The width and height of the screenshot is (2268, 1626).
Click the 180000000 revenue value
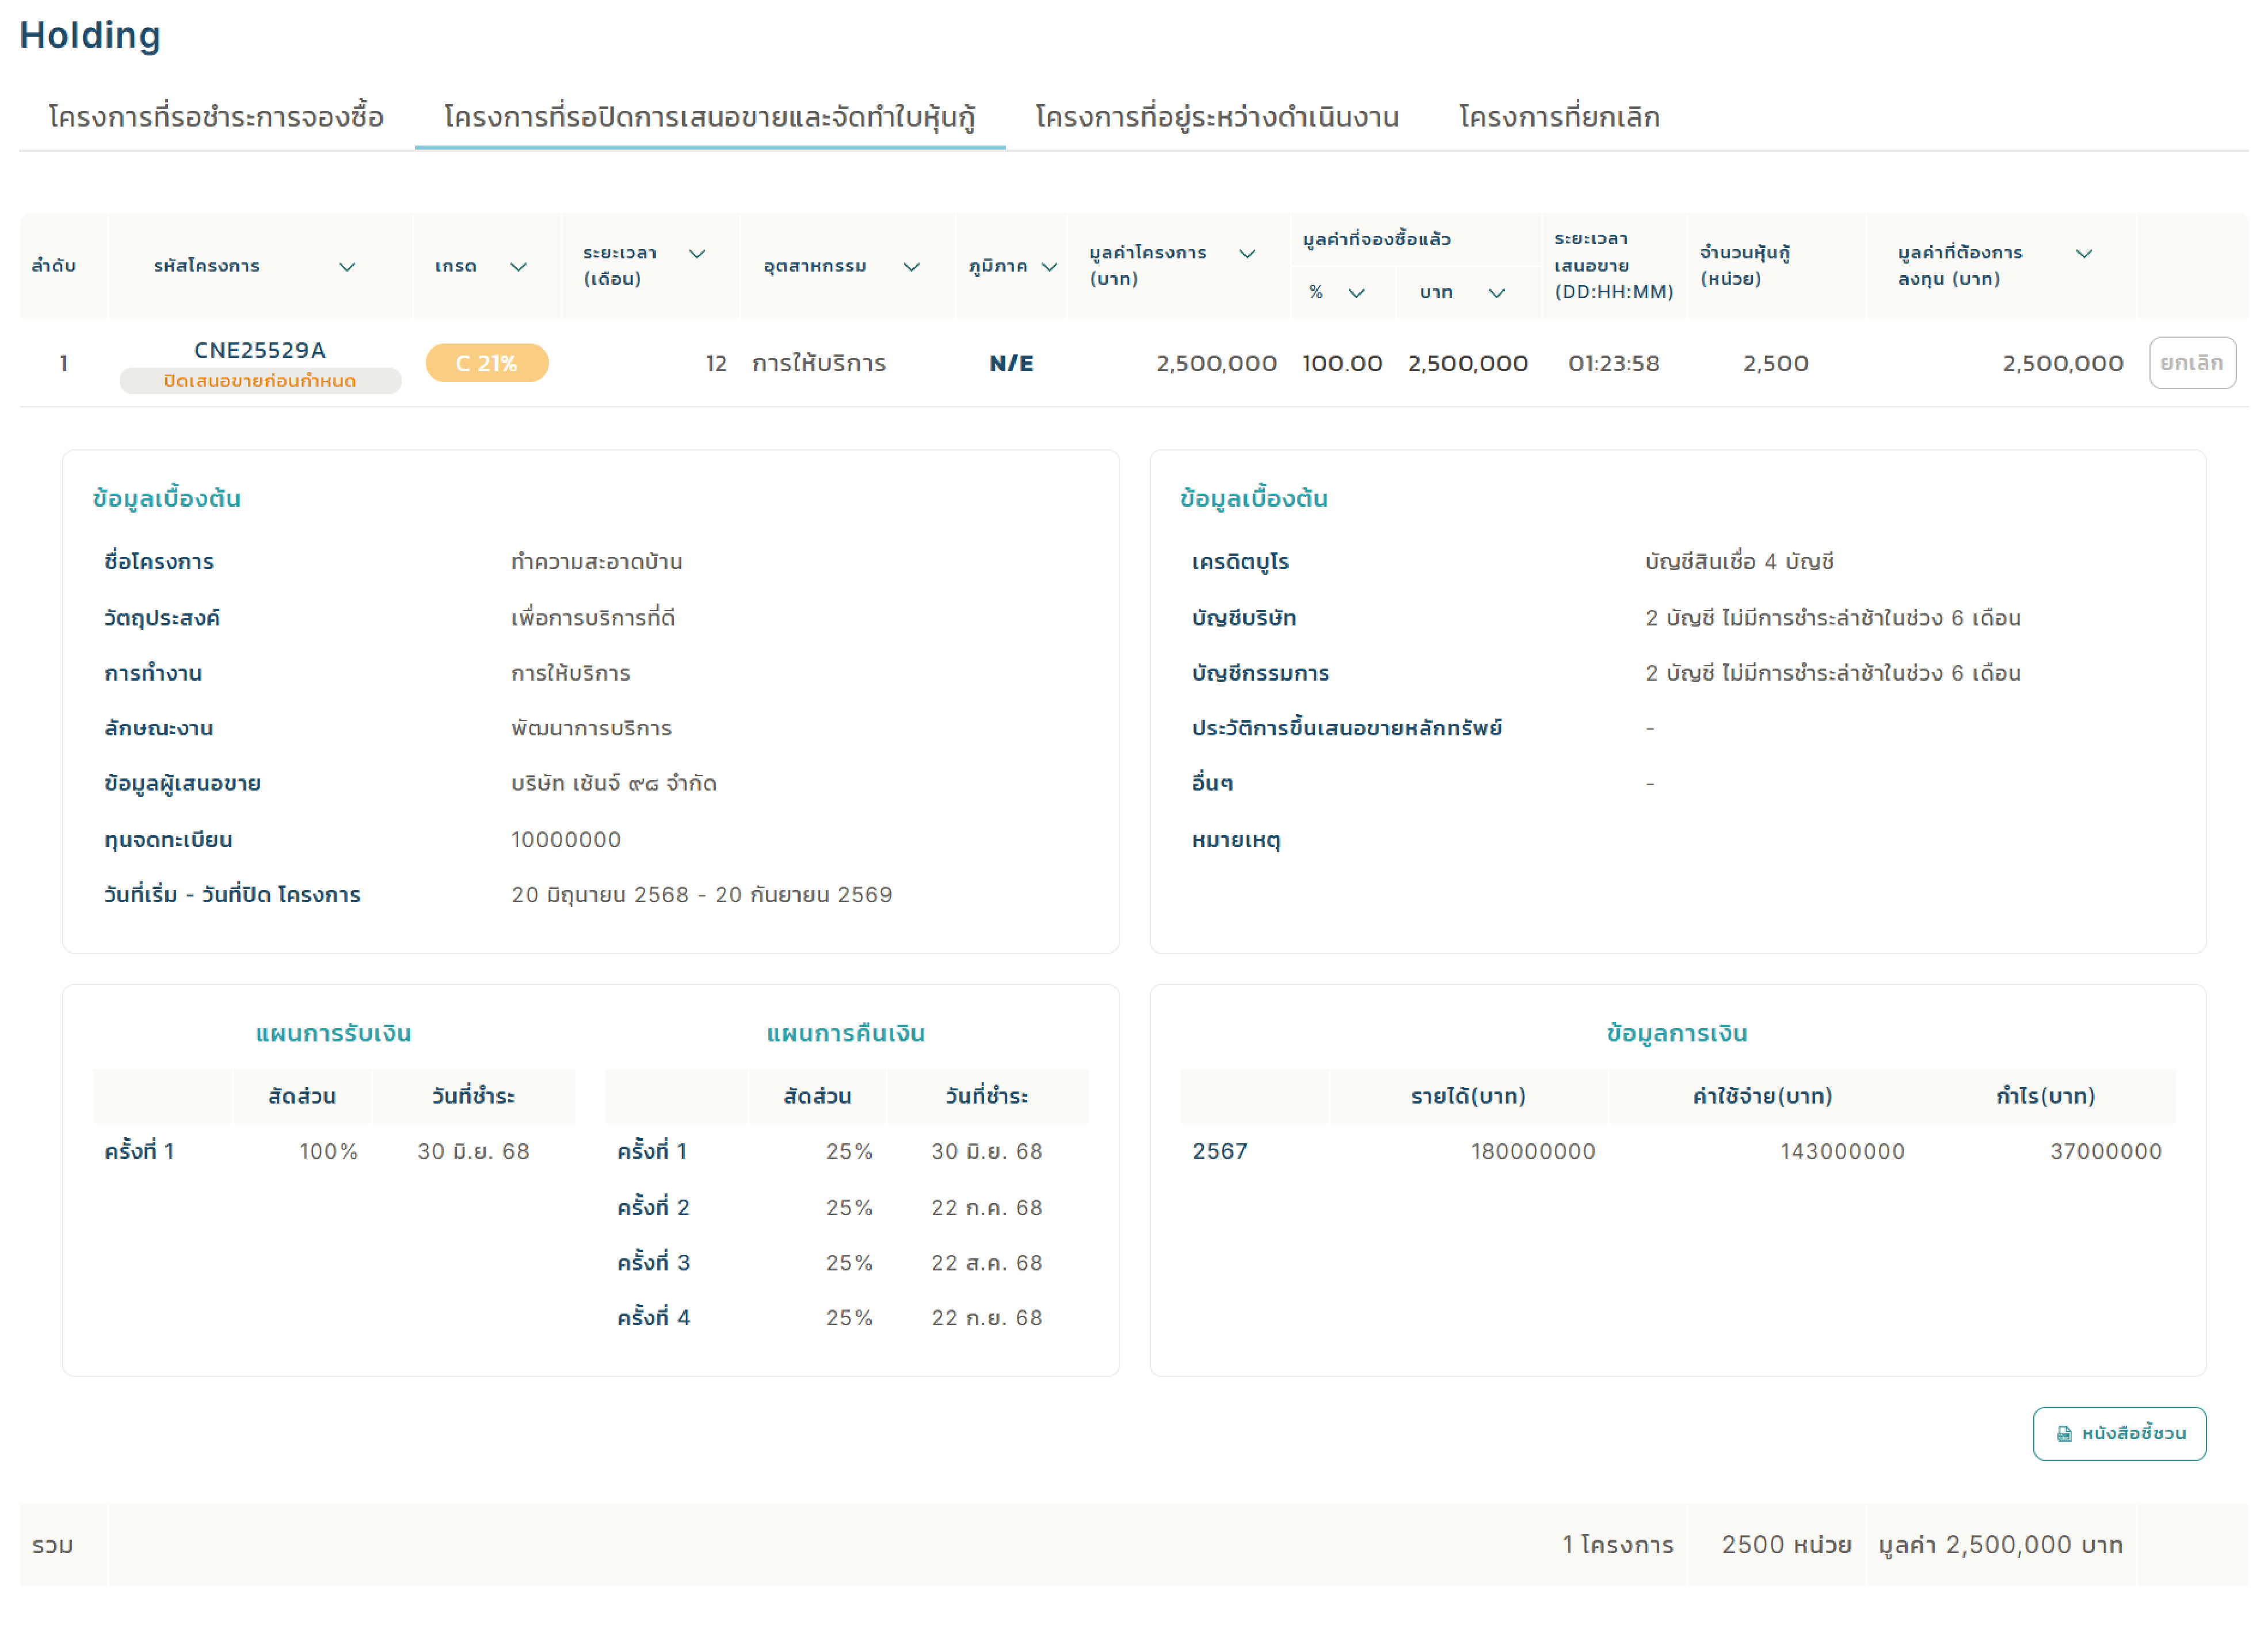1533,1151
